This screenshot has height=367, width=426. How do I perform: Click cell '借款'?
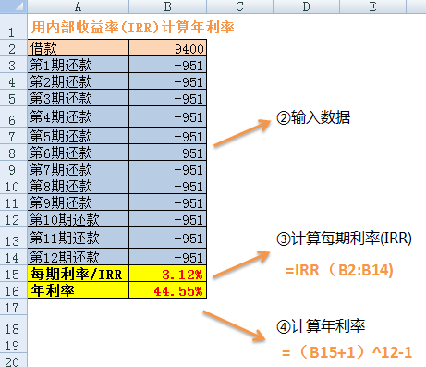(x=79, y=47)
